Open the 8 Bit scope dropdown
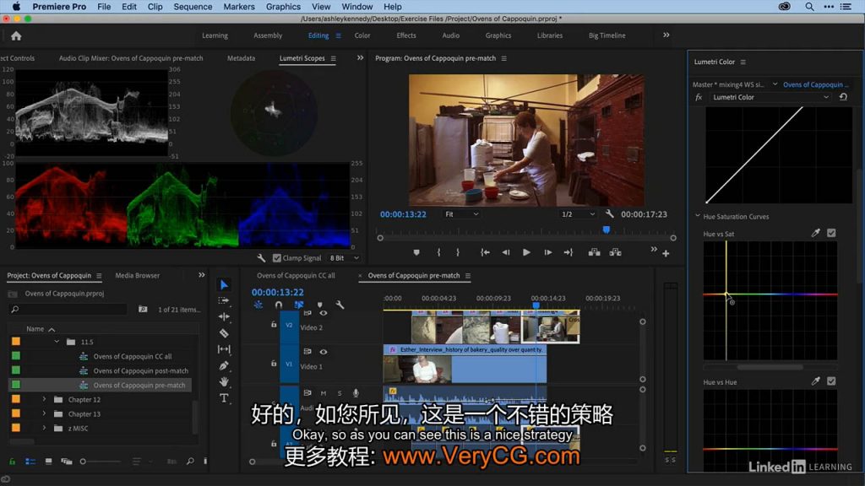 tap(345, 258)
